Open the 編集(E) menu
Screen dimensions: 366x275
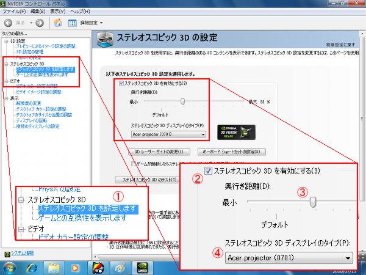(38, 11)
